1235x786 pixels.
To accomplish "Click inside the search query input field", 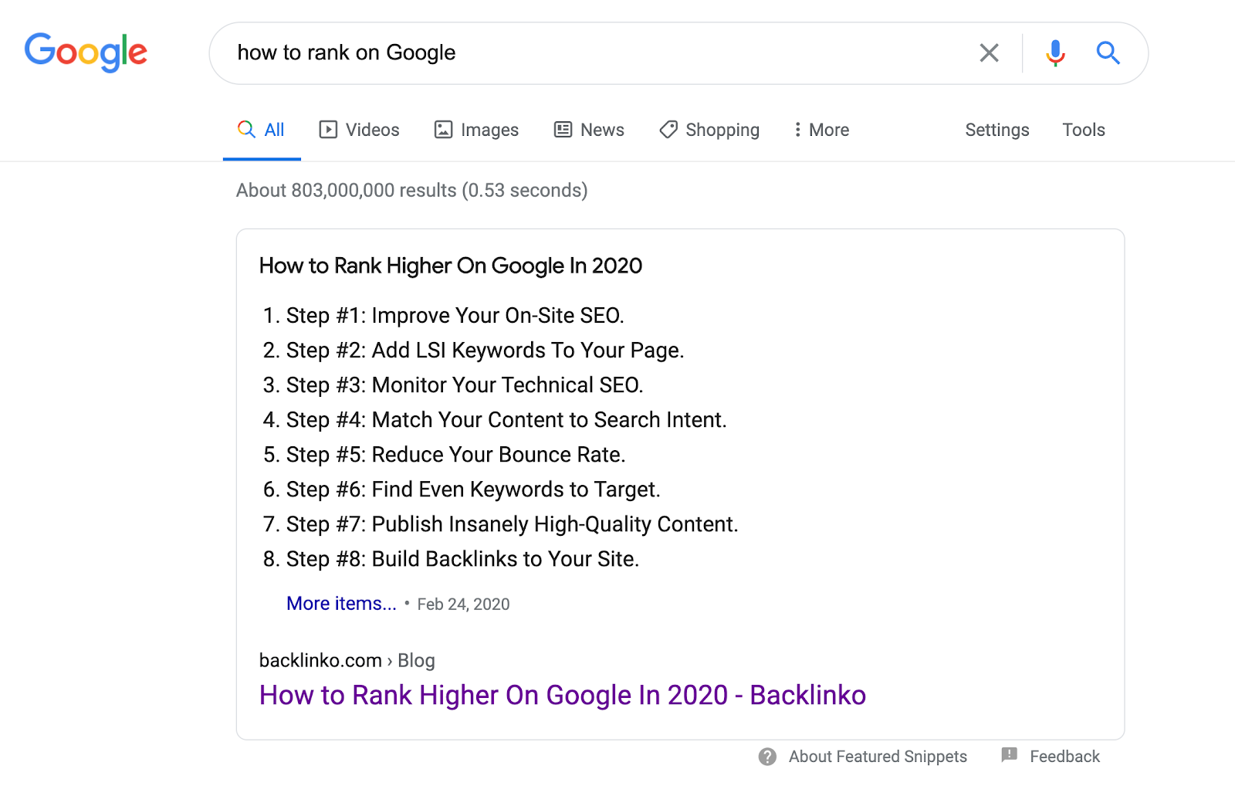I will click(587, 53).
